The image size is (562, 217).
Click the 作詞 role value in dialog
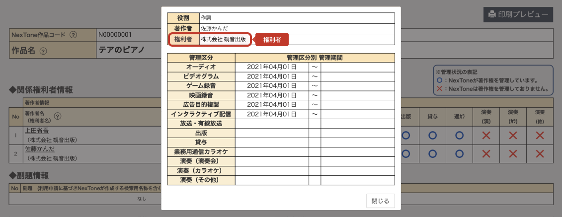tap(206, 18)
